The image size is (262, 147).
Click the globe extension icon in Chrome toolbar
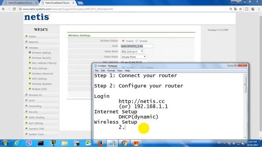click(253, 9)
